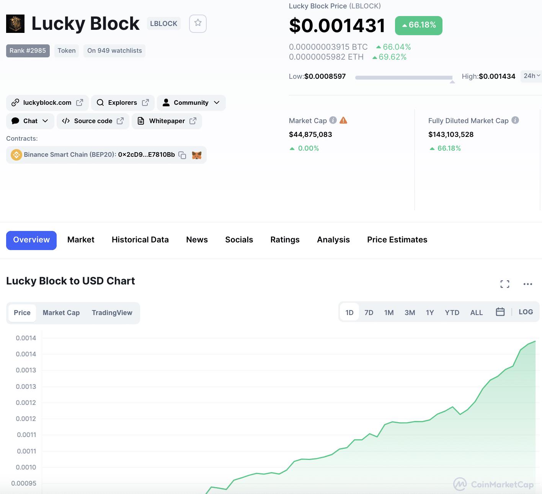Go to the News tab
The height and width of the screenshot is (494, 542).
[197, 240]
